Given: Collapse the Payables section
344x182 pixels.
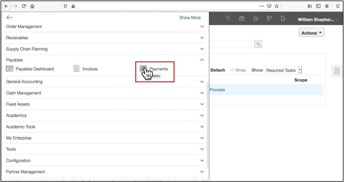Looking at the screenshot, I should coord(202,60).
